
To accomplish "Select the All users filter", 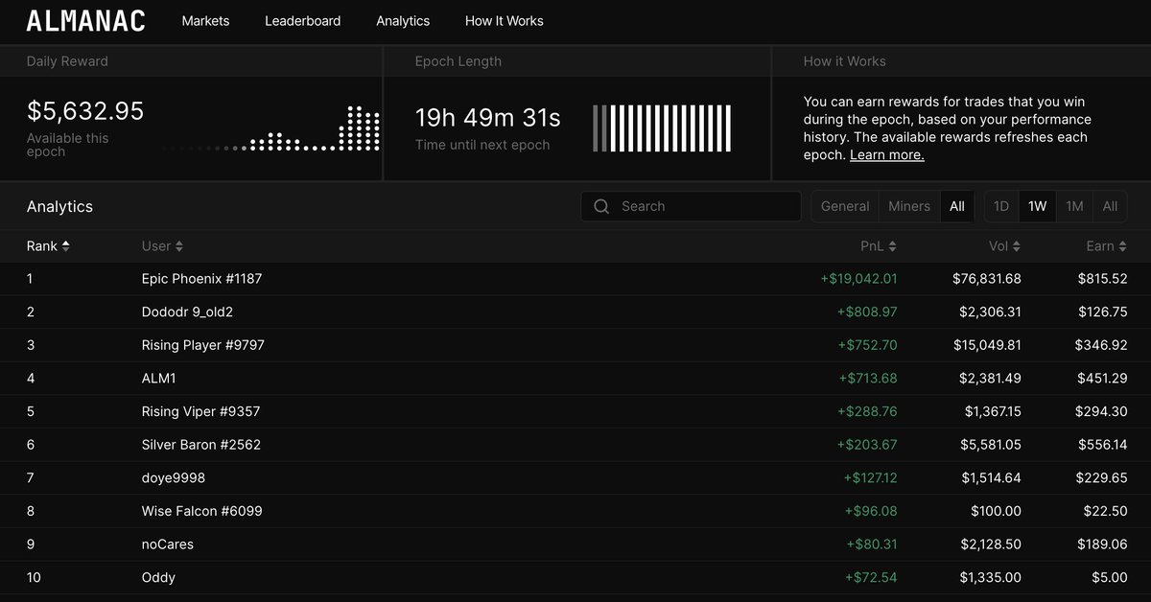I will pyautogui.click(x=957, y=206).
